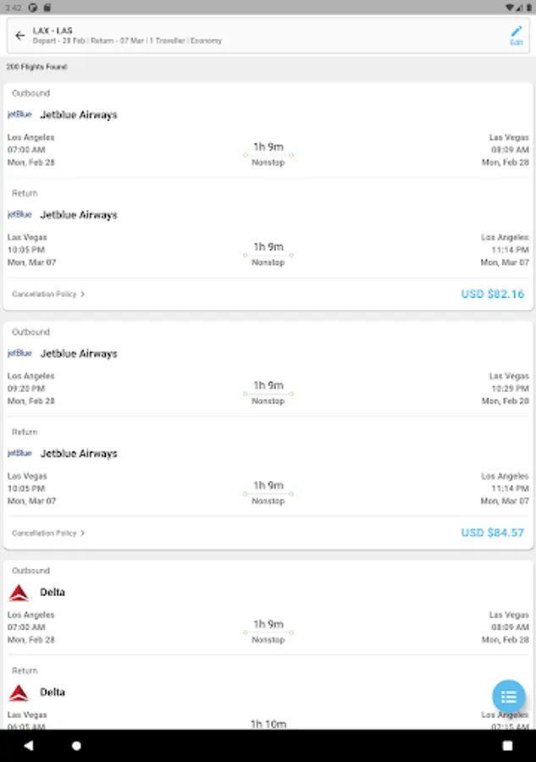
Task: Expand Cancellation Policy for USD $84.57 flight
Action: (48, 533)
